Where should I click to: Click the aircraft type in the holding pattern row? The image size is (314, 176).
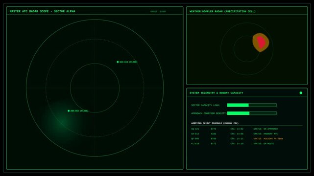(213, 139)
